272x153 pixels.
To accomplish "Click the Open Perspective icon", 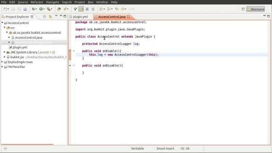I will tap(243, 9).
